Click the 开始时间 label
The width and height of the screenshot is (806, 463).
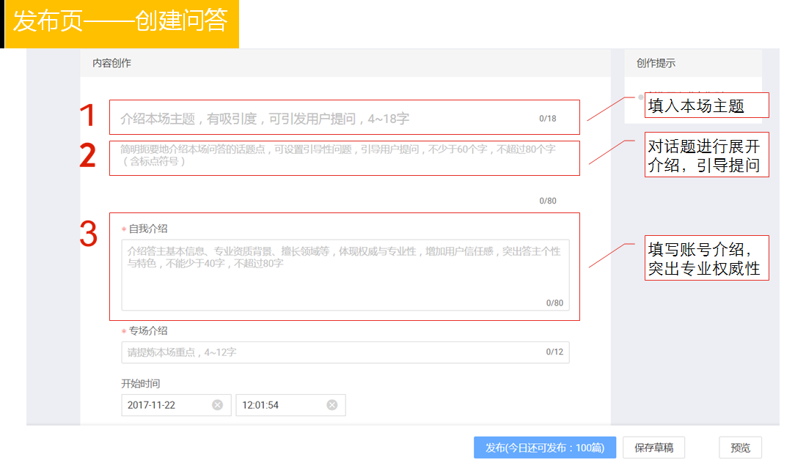coord(140,383)
